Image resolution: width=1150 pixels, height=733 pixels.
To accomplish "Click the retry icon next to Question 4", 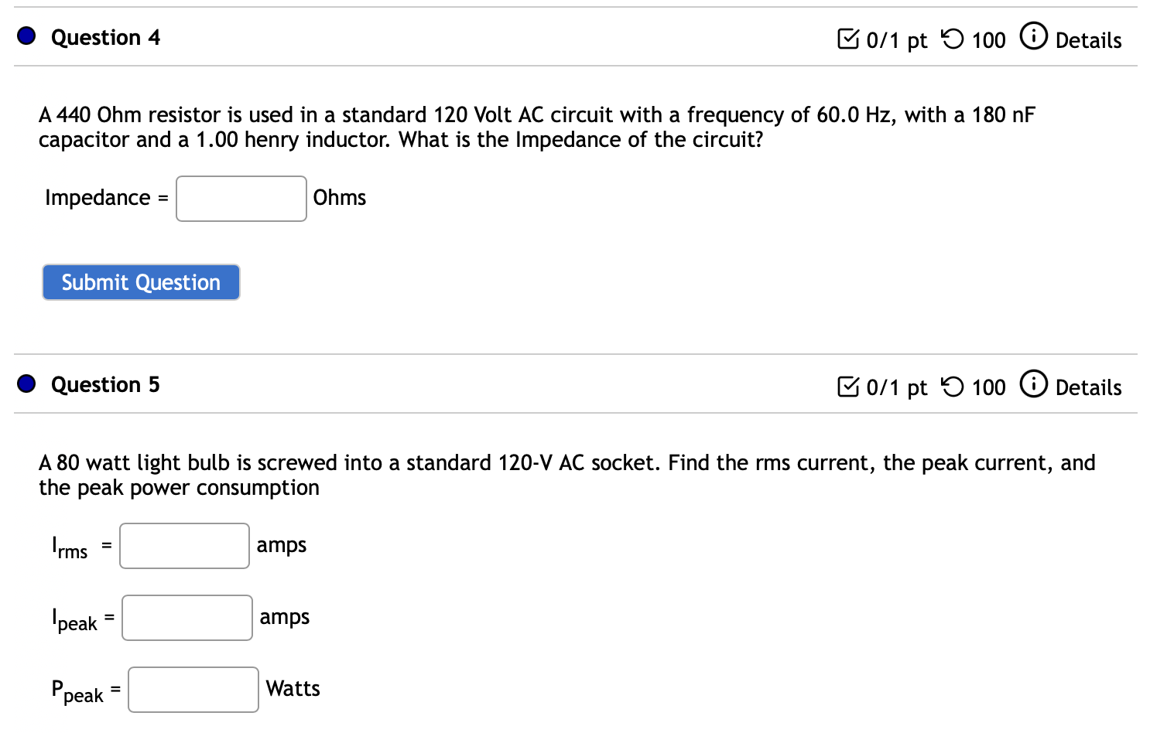I will (951, 39).
